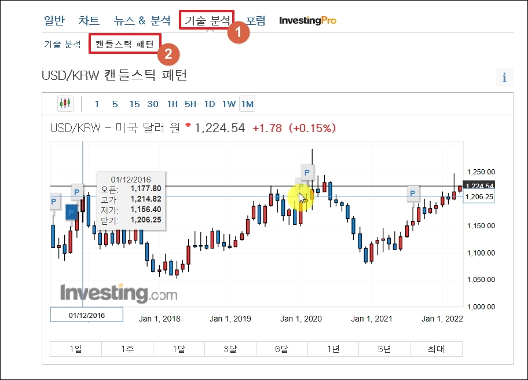
Task: Set chart interval to 1D
Action: point(210,104)
